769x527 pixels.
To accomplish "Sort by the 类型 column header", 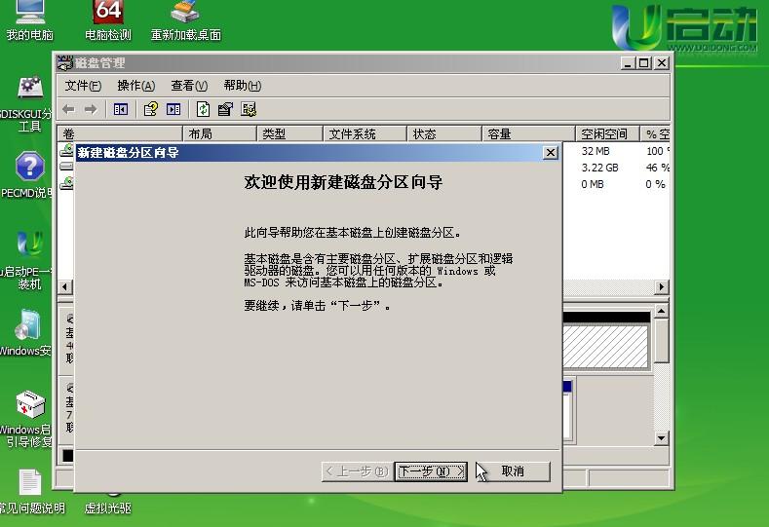I will pos(289,133).
